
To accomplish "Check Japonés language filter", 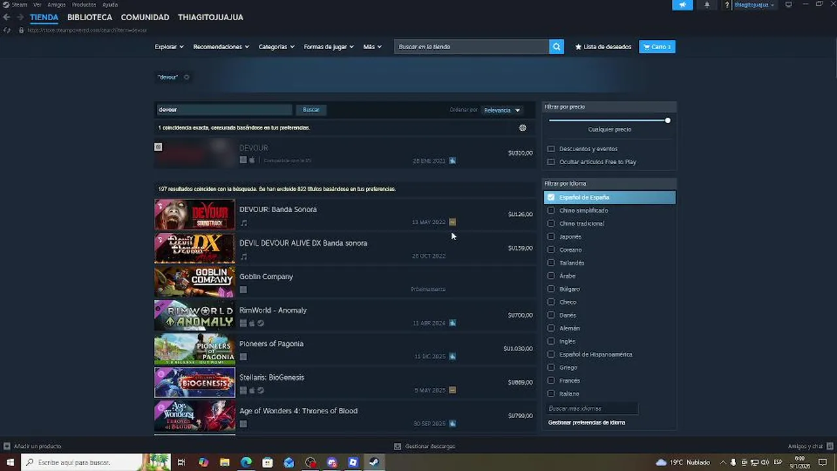I will (551, 236).
